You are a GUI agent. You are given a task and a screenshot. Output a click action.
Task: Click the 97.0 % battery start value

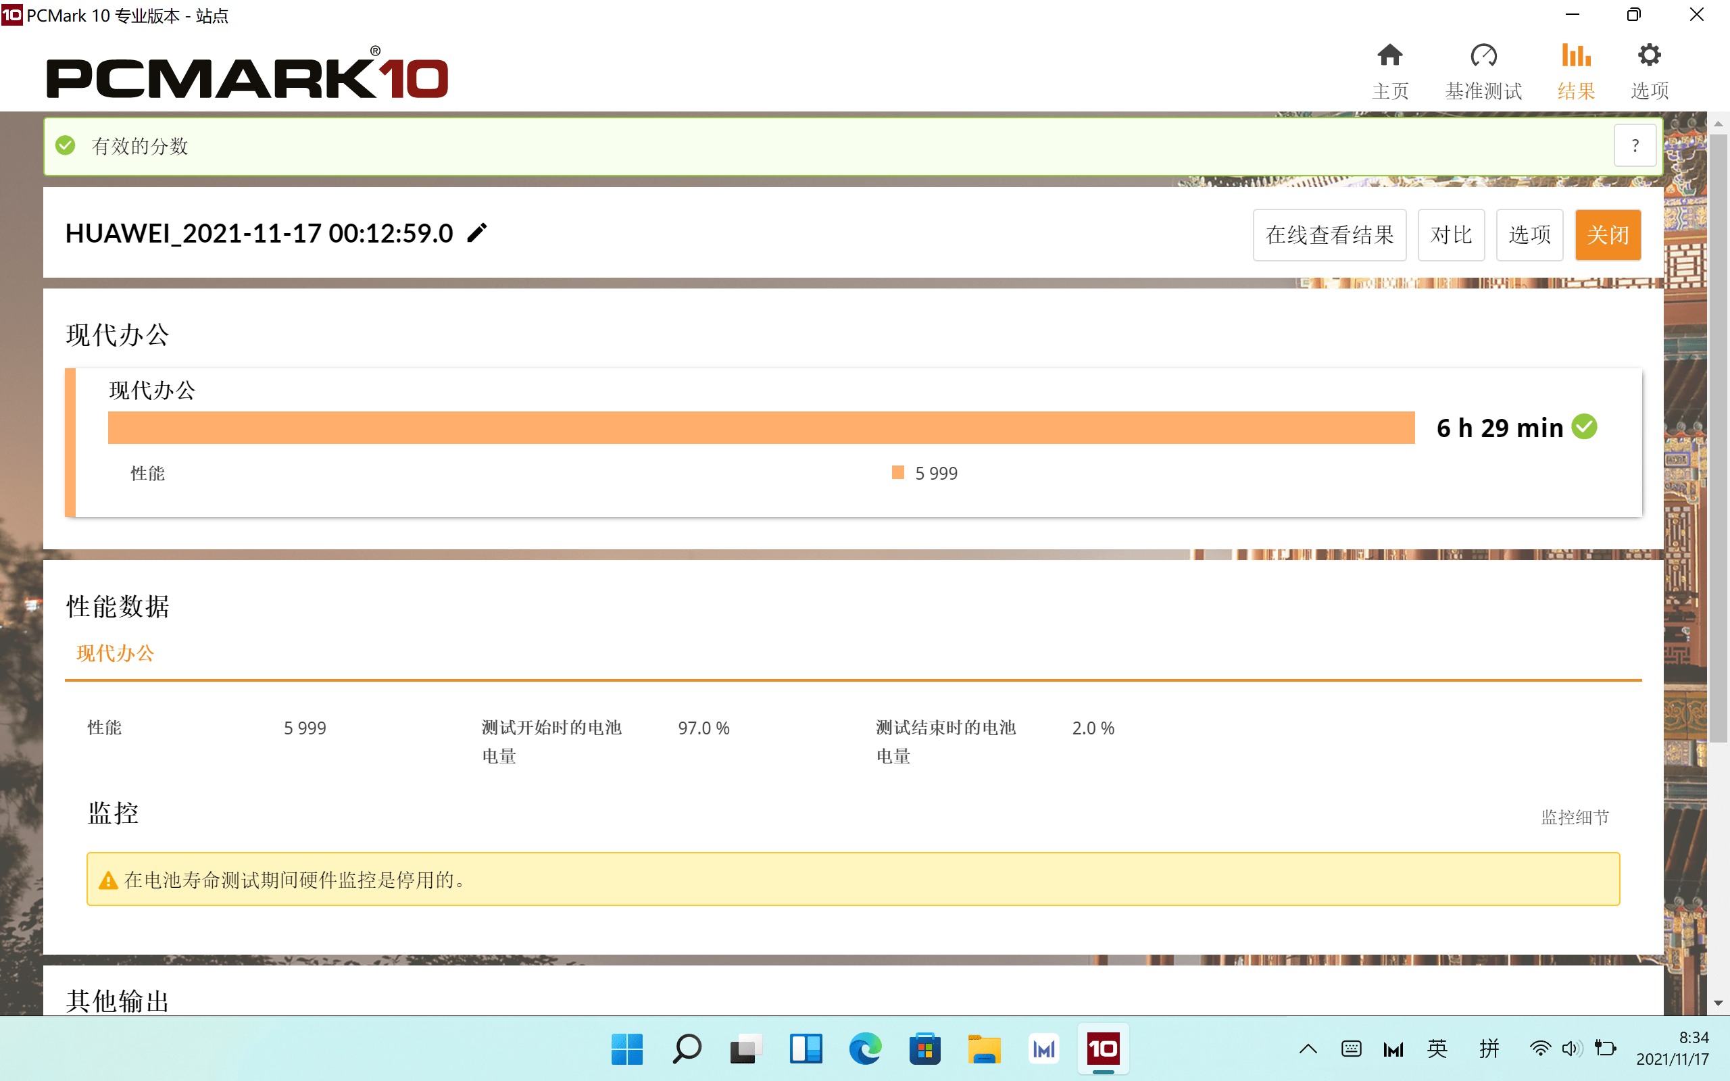(x=703, y=728)
